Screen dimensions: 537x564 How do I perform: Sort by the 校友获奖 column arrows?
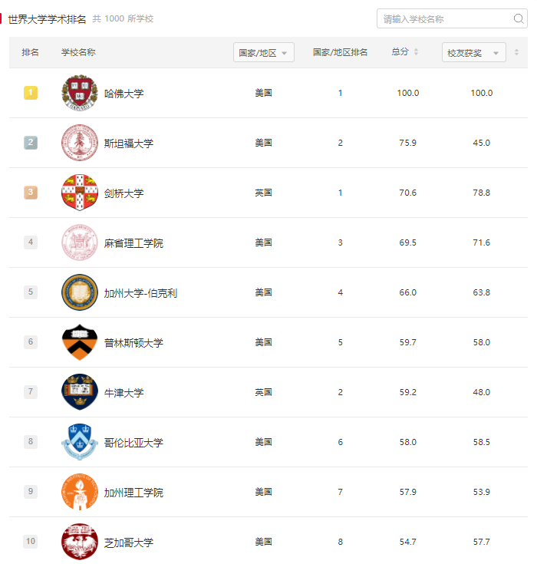(516, 52)
